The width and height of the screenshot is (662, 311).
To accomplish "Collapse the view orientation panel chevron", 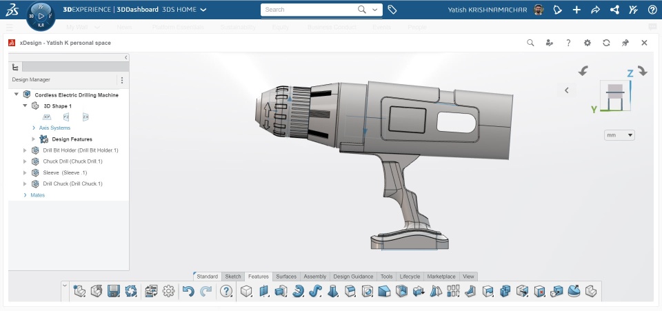I will [x=567, y=90].
